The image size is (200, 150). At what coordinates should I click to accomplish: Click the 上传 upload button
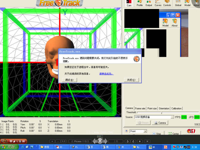click(x=116, y=141)
